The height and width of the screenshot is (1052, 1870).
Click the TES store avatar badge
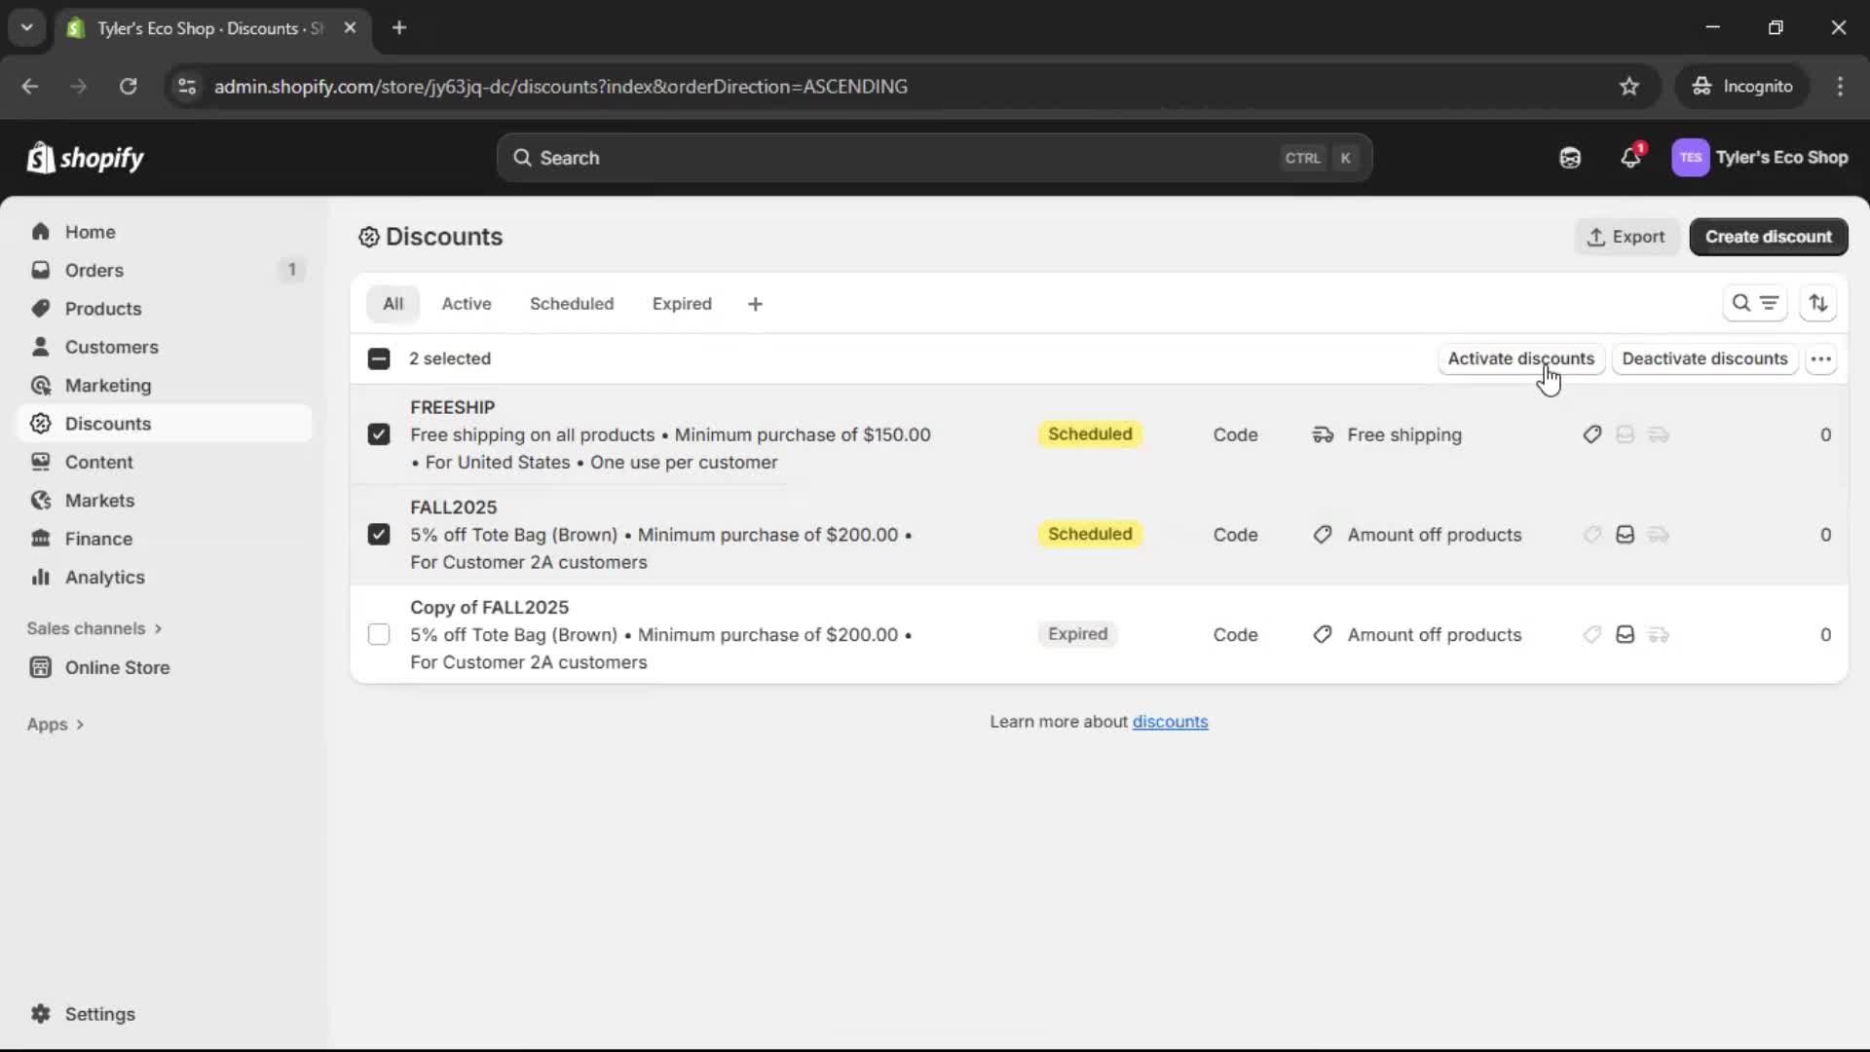click(1691, 157)
